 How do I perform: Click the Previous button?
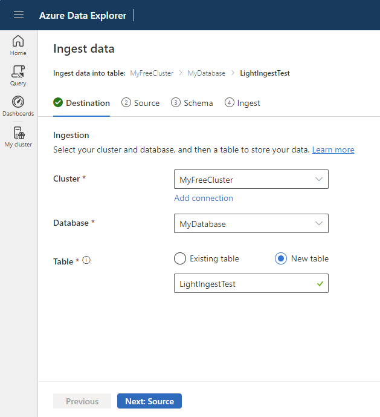82,401
